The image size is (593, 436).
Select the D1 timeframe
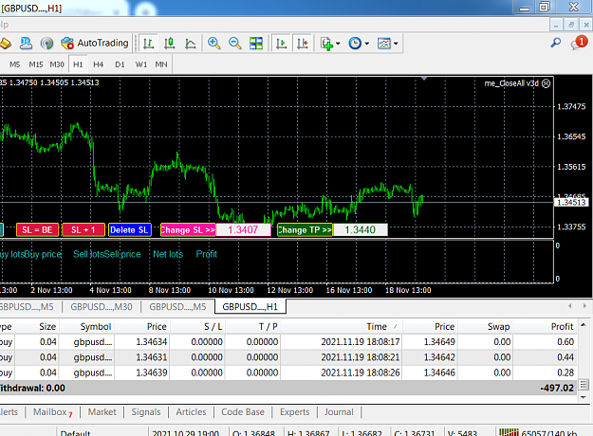pos(120,64)
